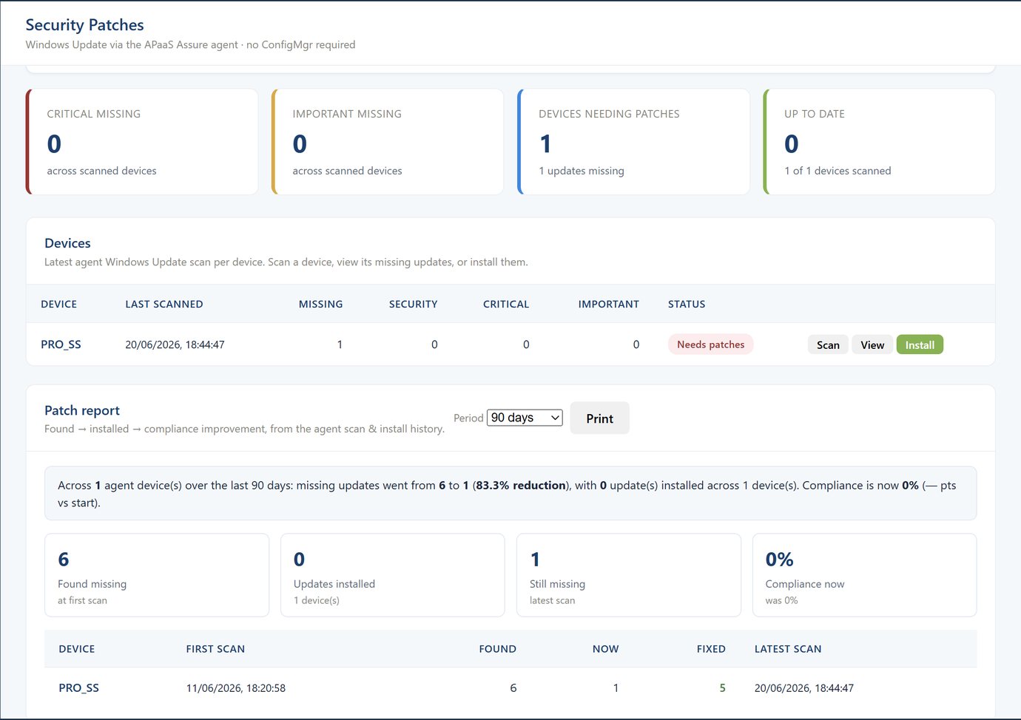Select the Up To Date summary card
The height and width of the screenshot is (720, 1021).
point(879,142)
